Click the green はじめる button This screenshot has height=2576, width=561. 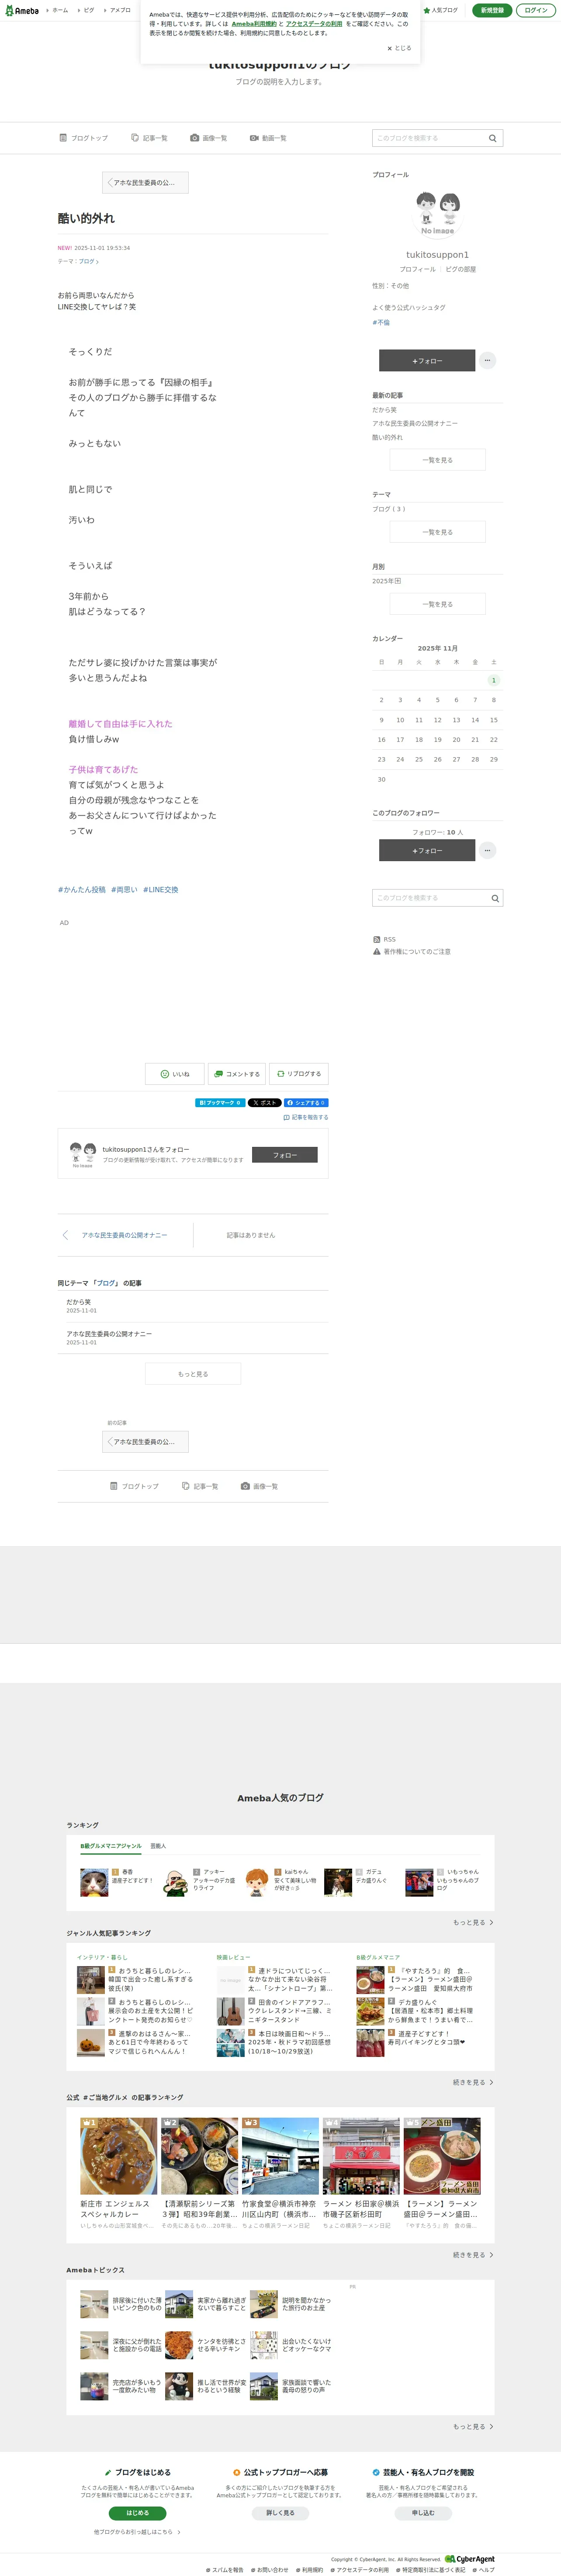coord(137,2513)
